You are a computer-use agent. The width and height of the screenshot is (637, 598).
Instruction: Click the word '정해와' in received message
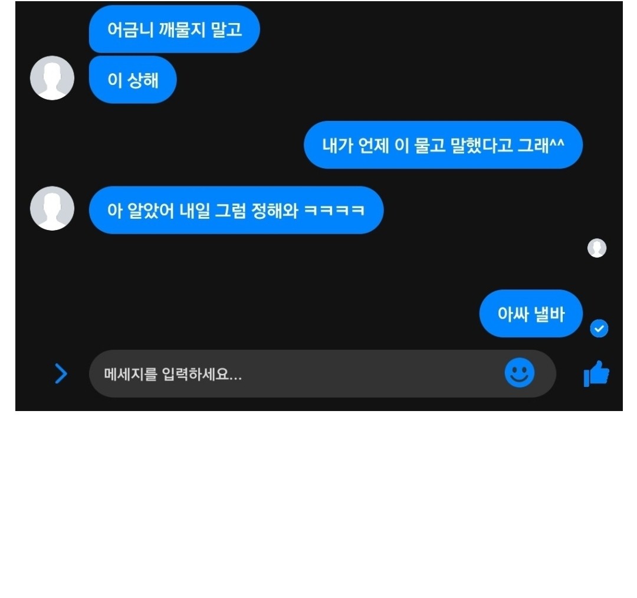click(275, 211)
